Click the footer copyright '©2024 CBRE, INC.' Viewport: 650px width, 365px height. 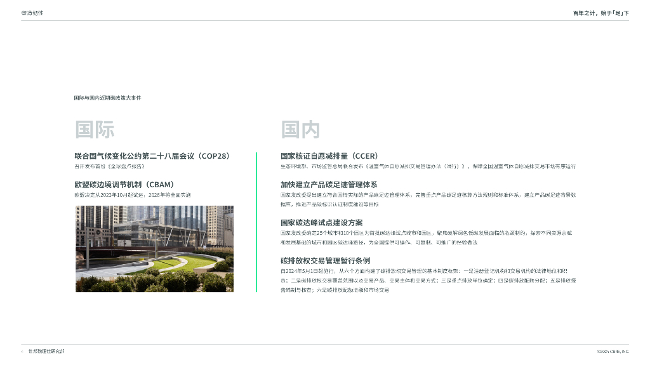pyautogui.click(x=613, y=351)
